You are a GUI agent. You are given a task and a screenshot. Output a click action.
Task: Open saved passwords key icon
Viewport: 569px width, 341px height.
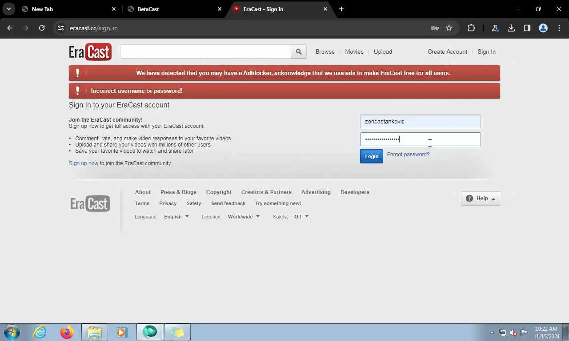[x=435, y=28]
